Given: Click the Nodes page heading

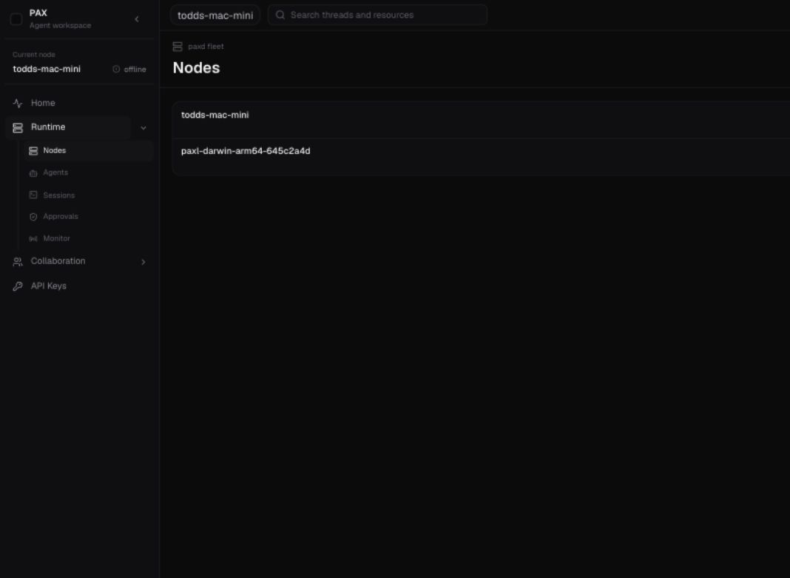Looking at the screenshot, I should 197,68.
